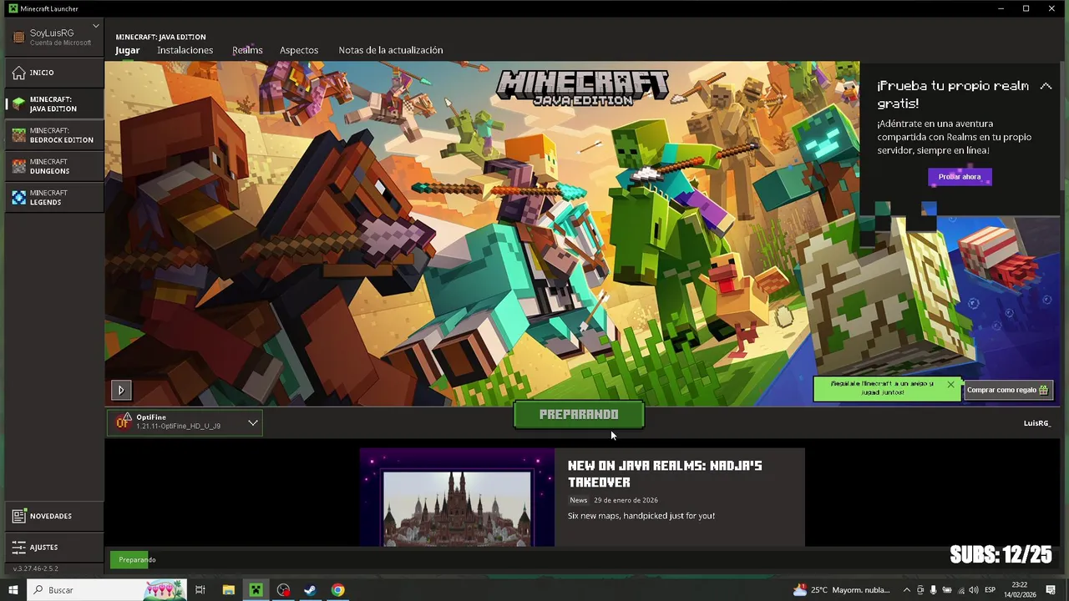Open Ajustes settings
The image size is (1069, 601).
54,547
